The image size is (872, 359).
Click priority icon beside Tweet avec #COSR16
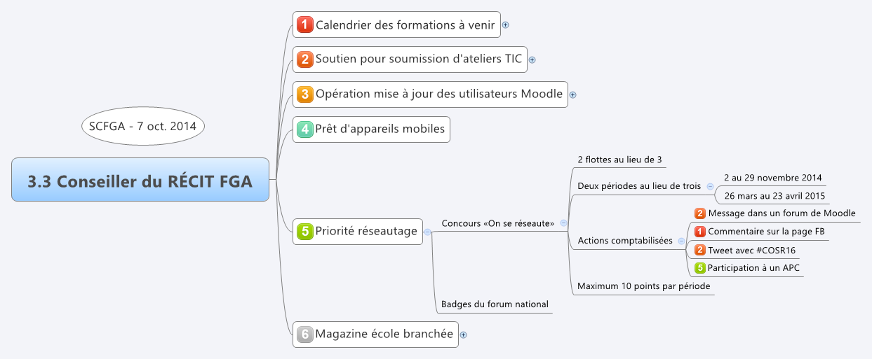click(699, 250)
